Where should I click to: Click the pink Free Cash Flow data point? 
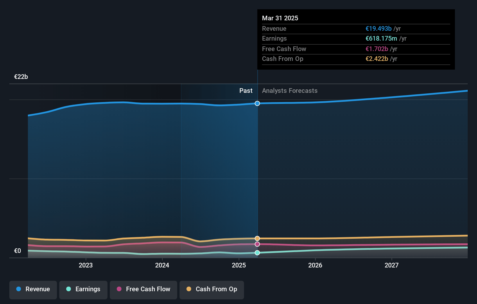[257, 244]
